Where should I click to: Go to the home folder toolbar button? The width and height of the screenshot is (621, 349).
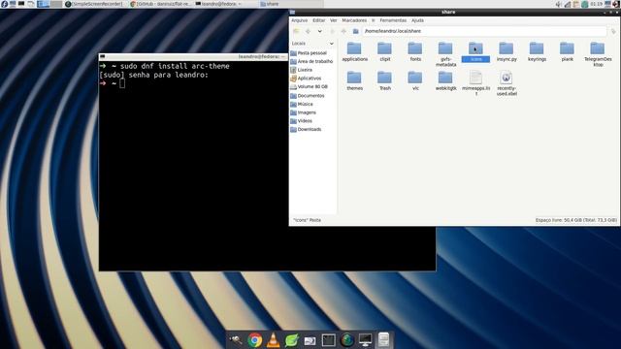pyautogui.click(x=356, y=31)
